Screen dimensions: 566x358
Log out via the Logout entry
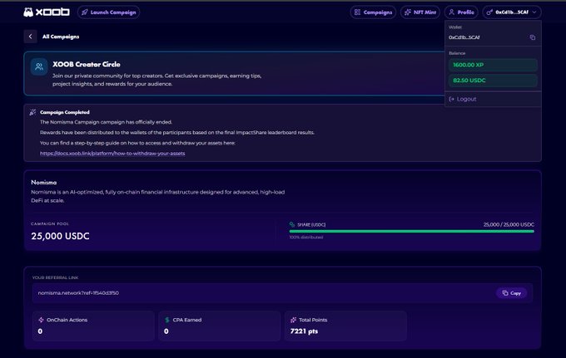(x=463, y=99)
